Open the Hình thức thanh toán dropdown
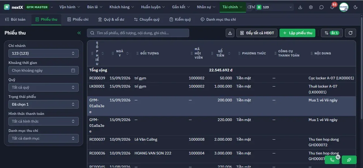 pyautogui.click(x=43, y=121)
